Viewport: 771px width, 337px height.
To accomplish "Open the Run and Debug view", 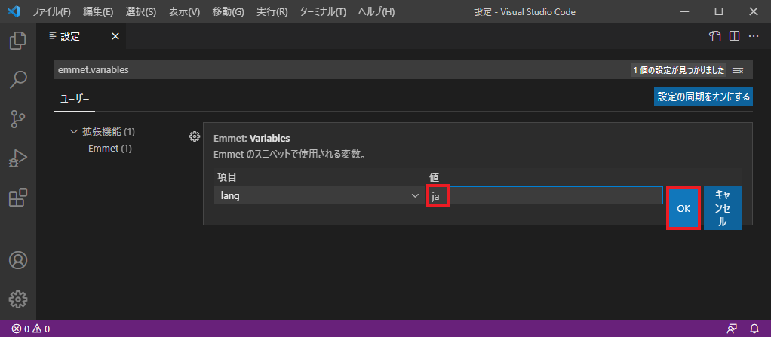I will [x=18, y=158].
